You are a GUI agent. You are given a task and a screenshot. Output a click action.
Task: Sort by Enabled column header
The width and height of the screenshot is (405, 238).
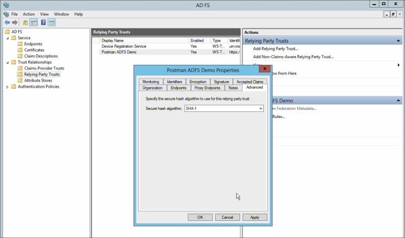[x=199, y=41]
